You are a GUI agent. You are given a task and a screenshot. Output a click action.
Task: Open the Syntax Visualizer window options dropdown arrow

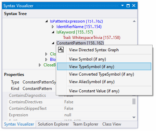pos(122,5)
